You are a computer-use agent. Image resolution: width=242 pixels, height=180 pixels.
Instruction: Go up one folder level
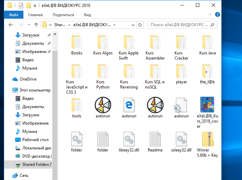(x=36, y=25)
